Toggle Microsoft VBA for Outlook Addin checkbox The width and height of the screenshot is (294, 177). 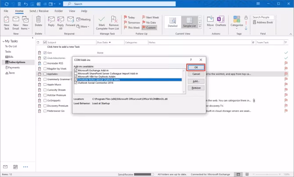(76, 77)
